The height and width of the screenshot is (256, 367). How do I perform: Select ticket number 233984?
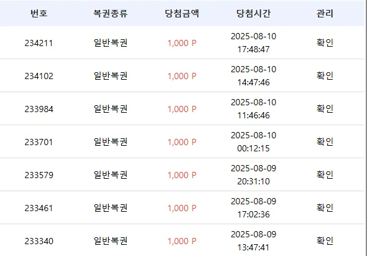click(x=39, y=109)
